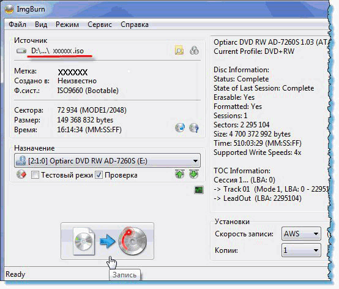Click the Ready status bar text
Image resolution: width=339 pixels, height=289 pixels.
coord(15,274)
